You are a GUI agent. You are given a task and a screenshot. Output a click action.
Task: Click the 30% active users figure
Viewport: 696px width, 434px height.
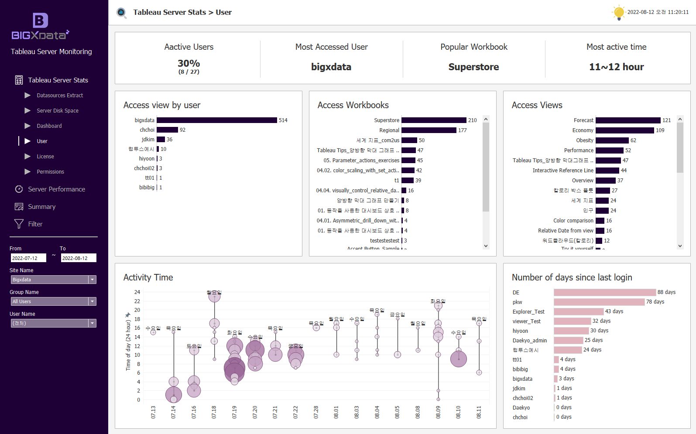point(189,63)
